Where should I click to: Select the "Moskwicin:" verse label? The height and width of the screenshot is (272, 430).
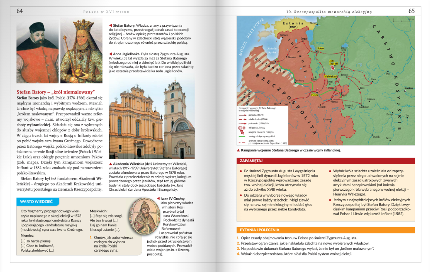[99, 211]
